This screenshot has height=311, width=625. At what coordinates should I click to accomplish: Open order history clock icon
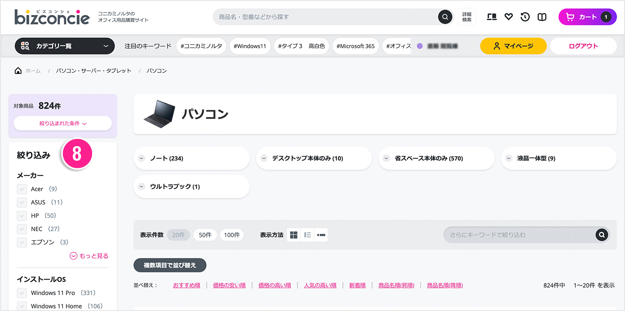[x=525, y=17]
